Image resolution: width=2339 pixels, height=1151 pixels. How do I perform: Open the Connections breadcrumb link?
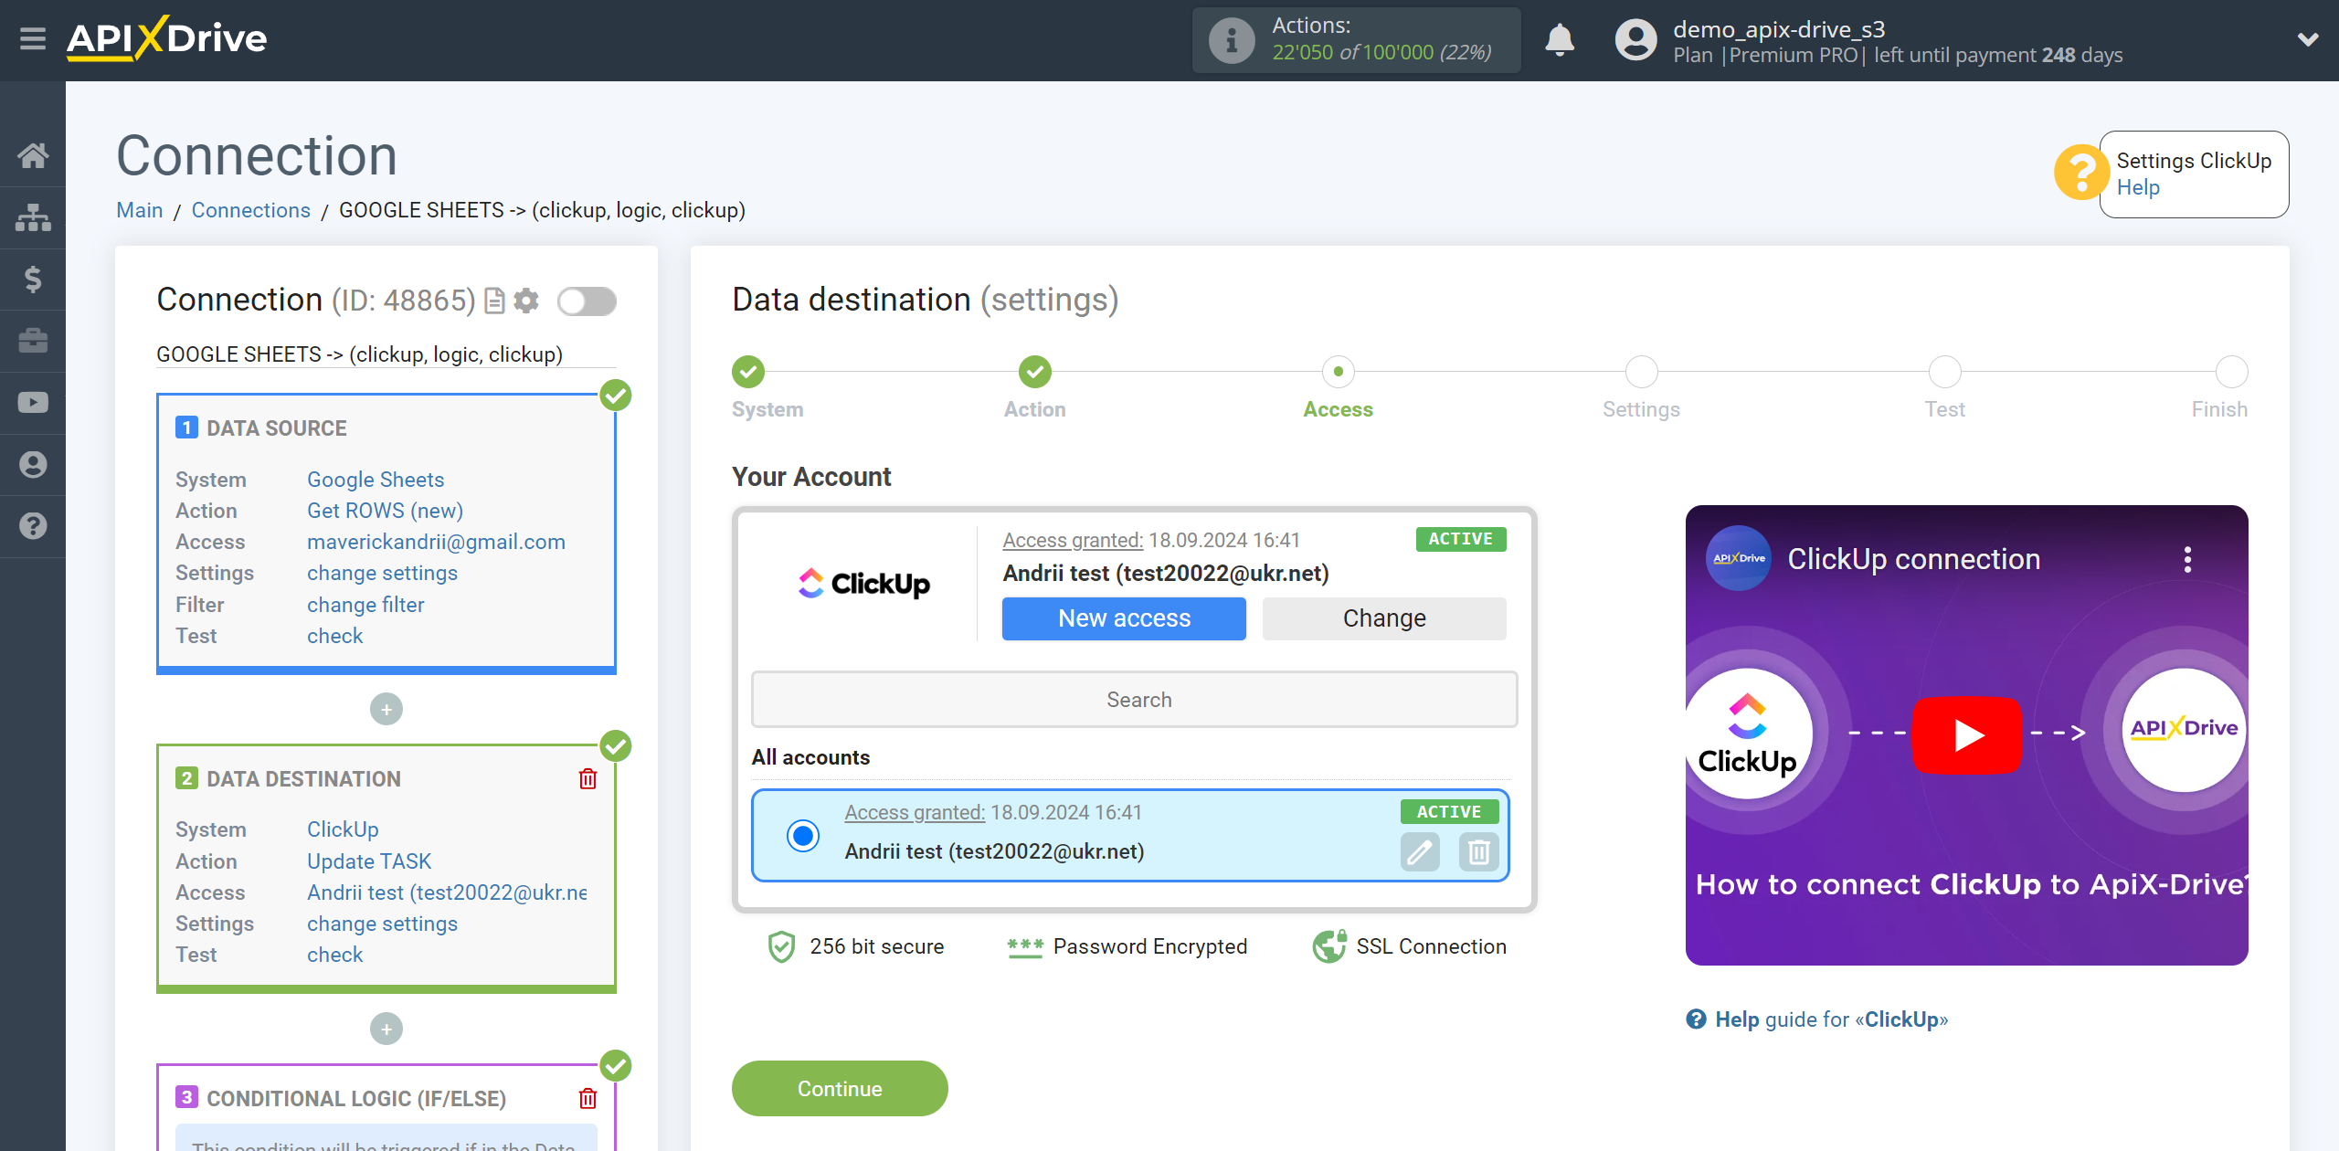[250, 210]
